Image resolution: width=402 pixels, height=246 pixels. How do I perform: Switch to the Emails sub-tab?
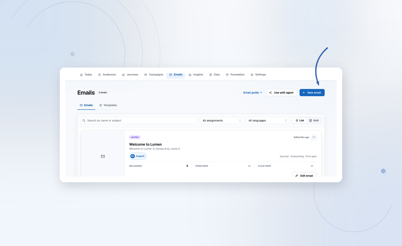click(x=86, y=105)
